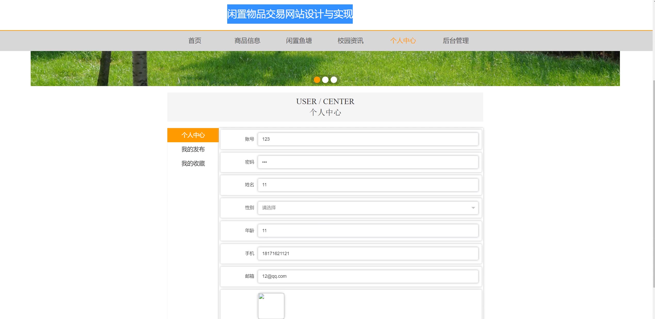Navigate to 校园资讯 page

350,41
